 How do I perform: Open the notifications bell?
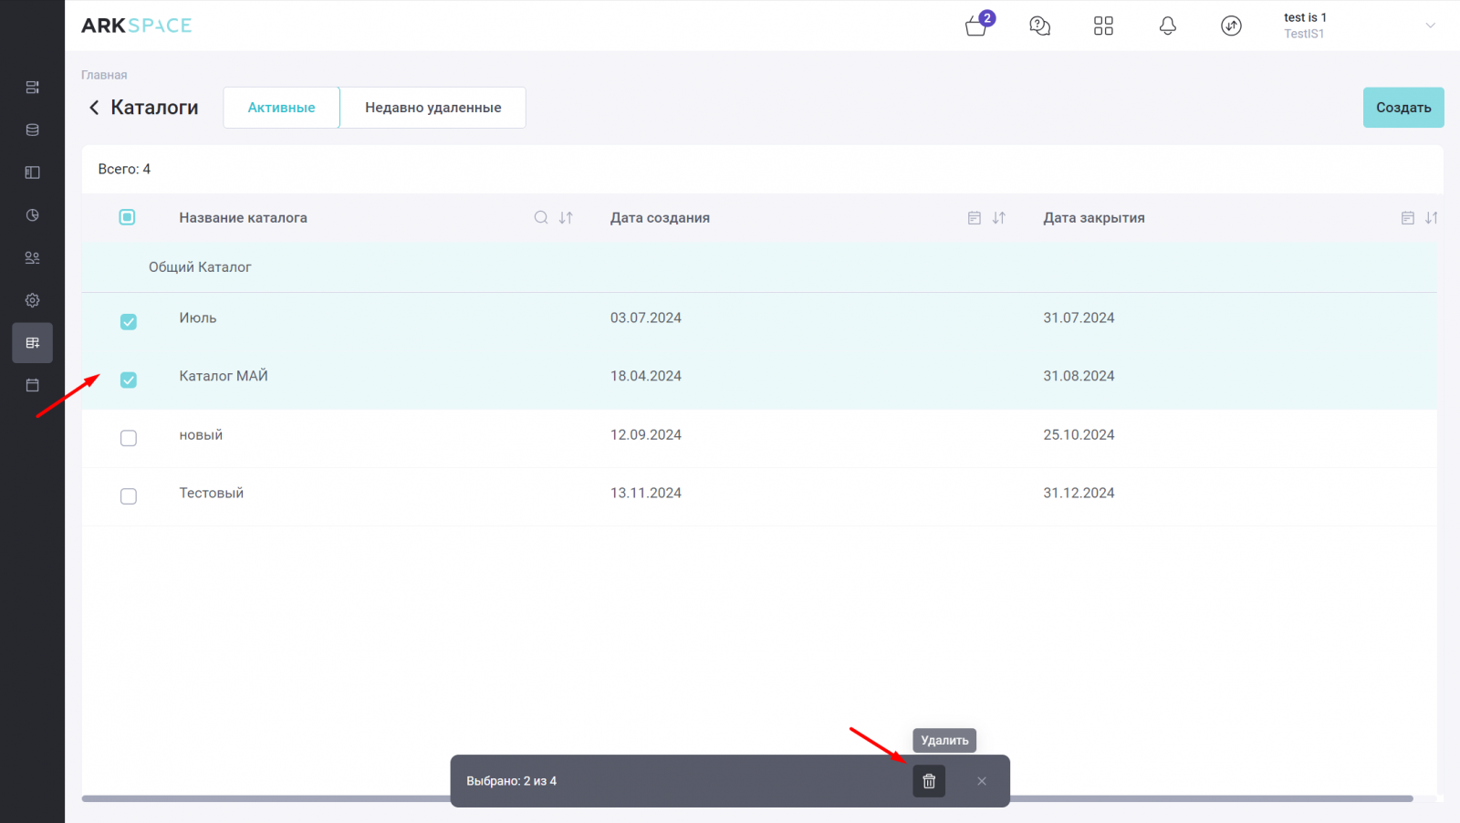click(1167, 26)
